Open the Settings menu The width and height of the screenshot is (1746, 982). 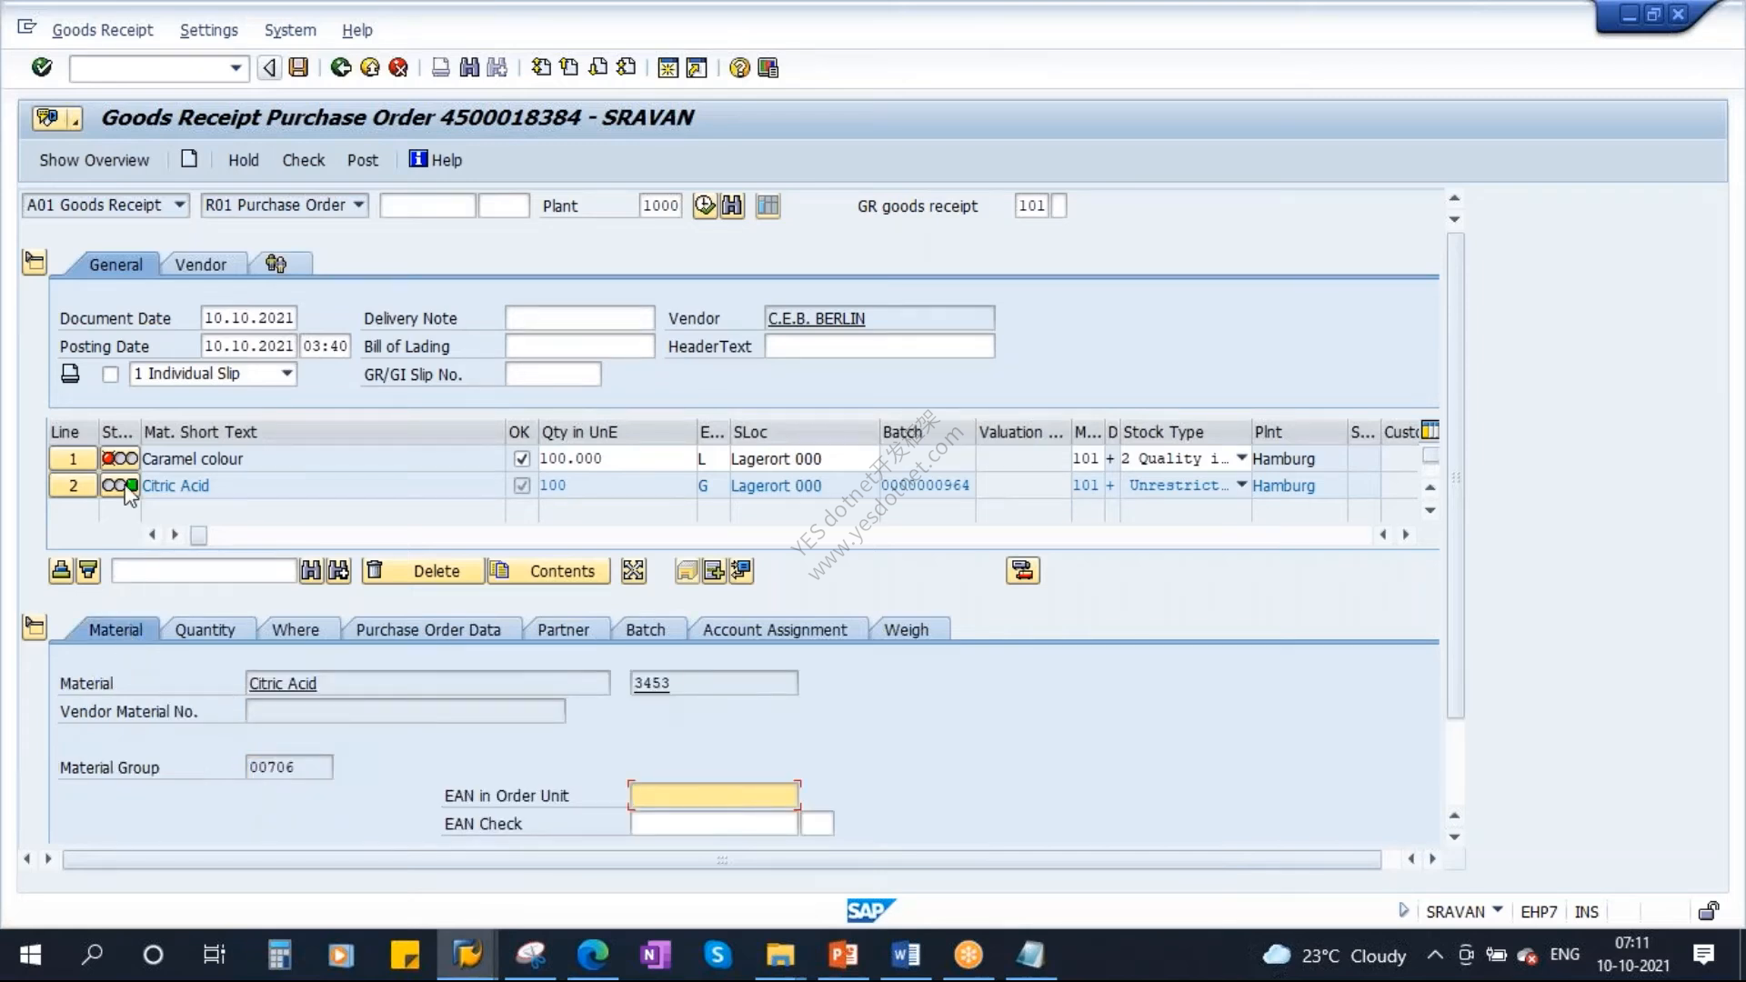tap(208, 30)
